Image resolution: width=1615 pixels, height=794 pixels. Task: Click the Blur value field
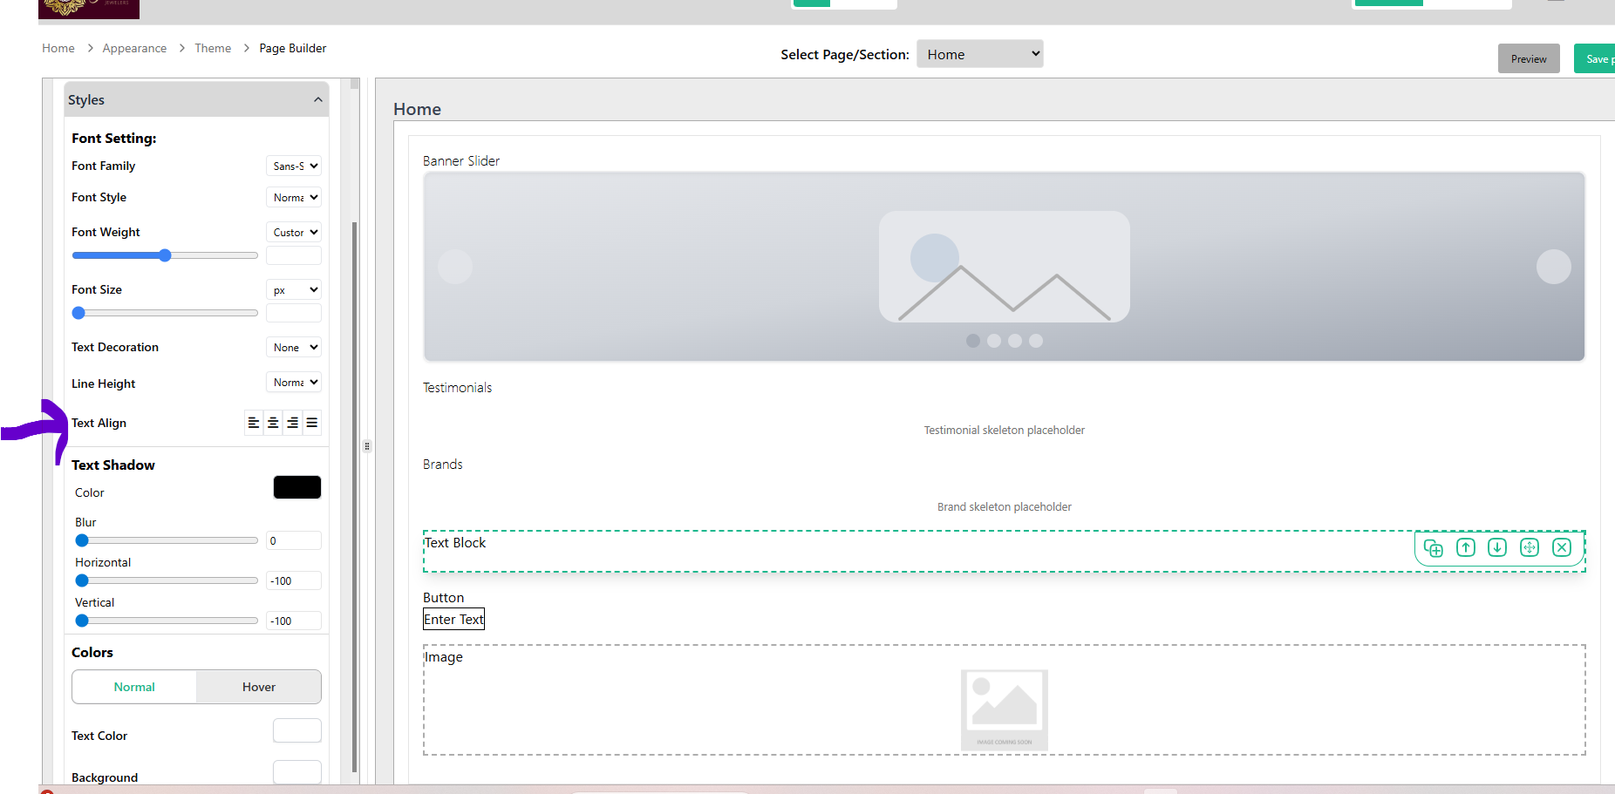point(294,540)
